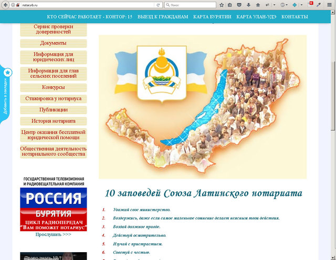Image resolution: width=336 pixels, height=260 pixels.
Task: Click heading 10 заповедей Союза Латинского нотариата
Action: (x=204, y=193)
